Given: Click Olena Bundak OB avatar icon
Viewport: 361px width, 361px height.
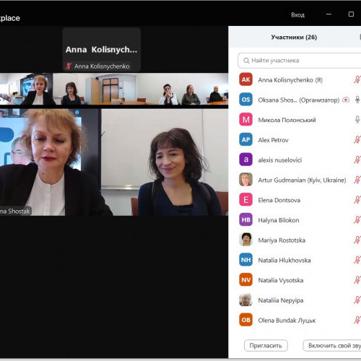Looking at the screenshot, I should tap(245, 320).
